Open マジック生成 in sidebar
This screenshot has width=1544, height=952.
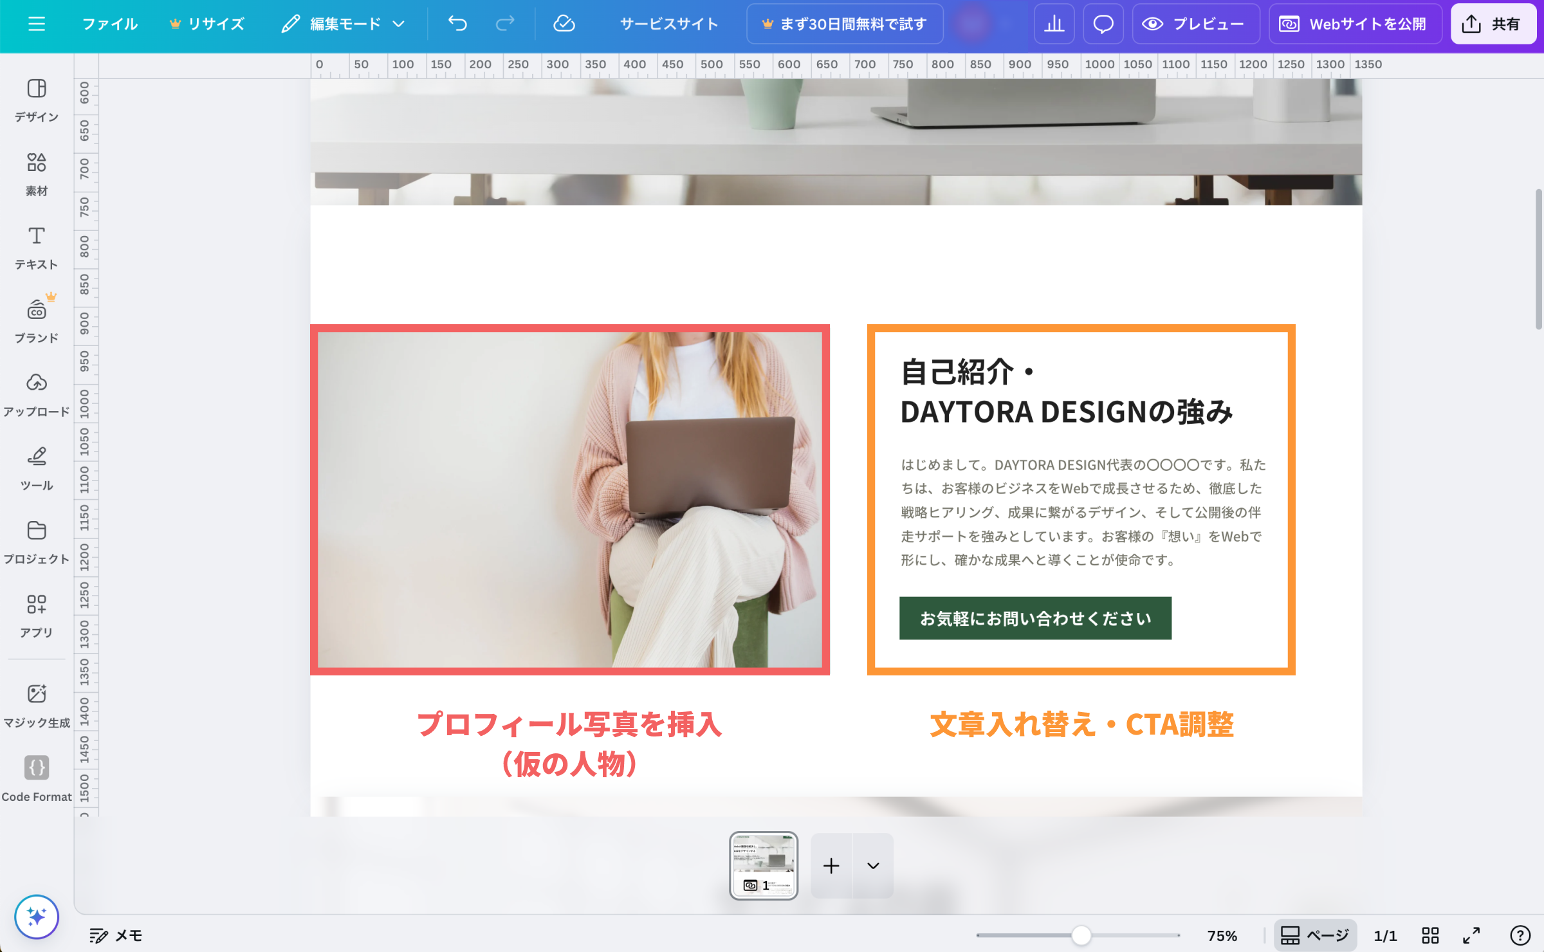coord(37,706)
